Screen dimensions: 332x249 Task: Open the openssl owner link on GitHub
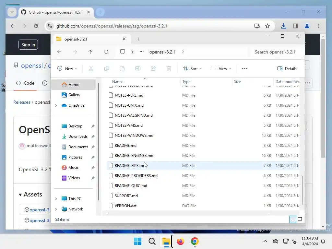point(32,65)
